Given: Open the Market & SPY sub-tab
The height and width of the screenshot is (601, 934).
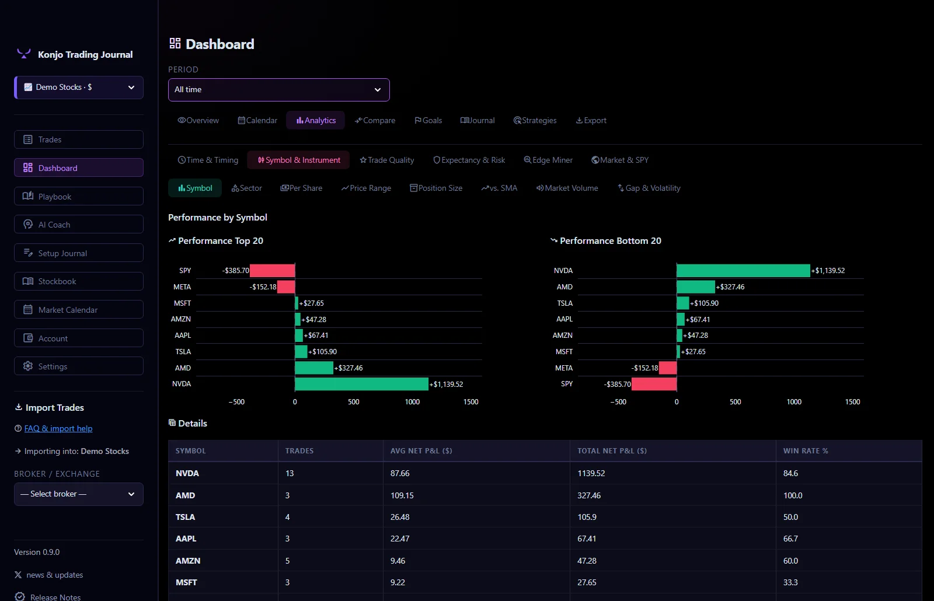Looking at the screenshot, I should [620, 160].
